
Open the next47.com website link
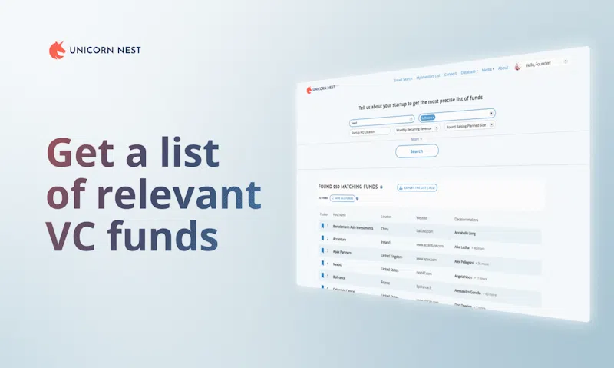pos(424,273)
